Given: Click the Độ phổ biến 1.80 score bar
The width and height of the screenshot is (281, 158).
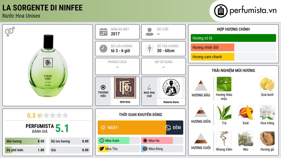Looking at the screenshot, I should tap(25, 150).
